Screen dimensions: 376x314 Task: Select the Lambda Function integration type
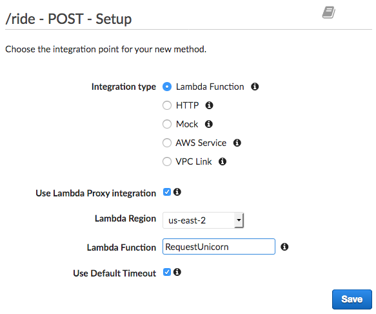[x=167, y=87]
